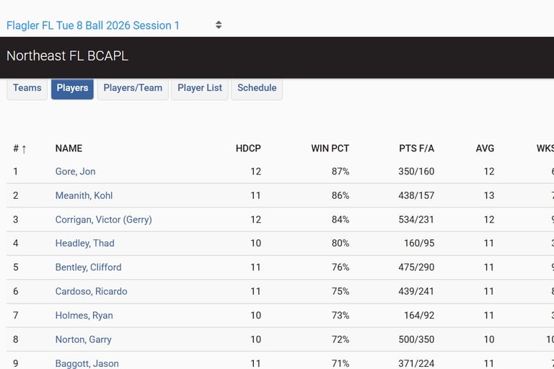Click the Northeast FL BCAPL header title

point(67,55)
